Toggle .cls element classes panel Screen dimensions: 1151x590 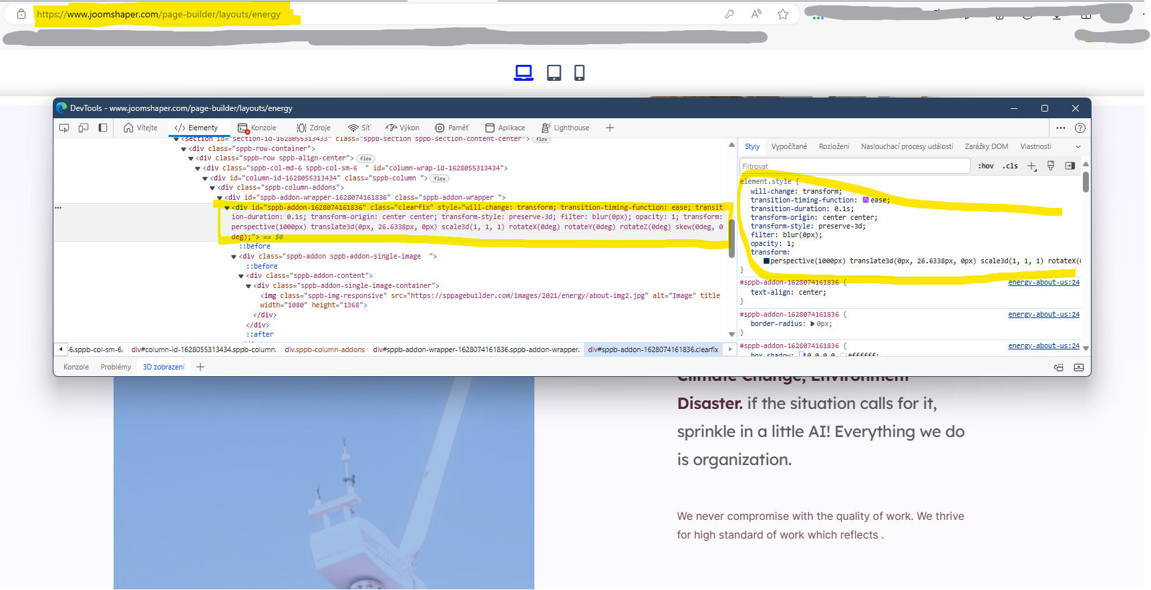click(x=1010, y=166)
